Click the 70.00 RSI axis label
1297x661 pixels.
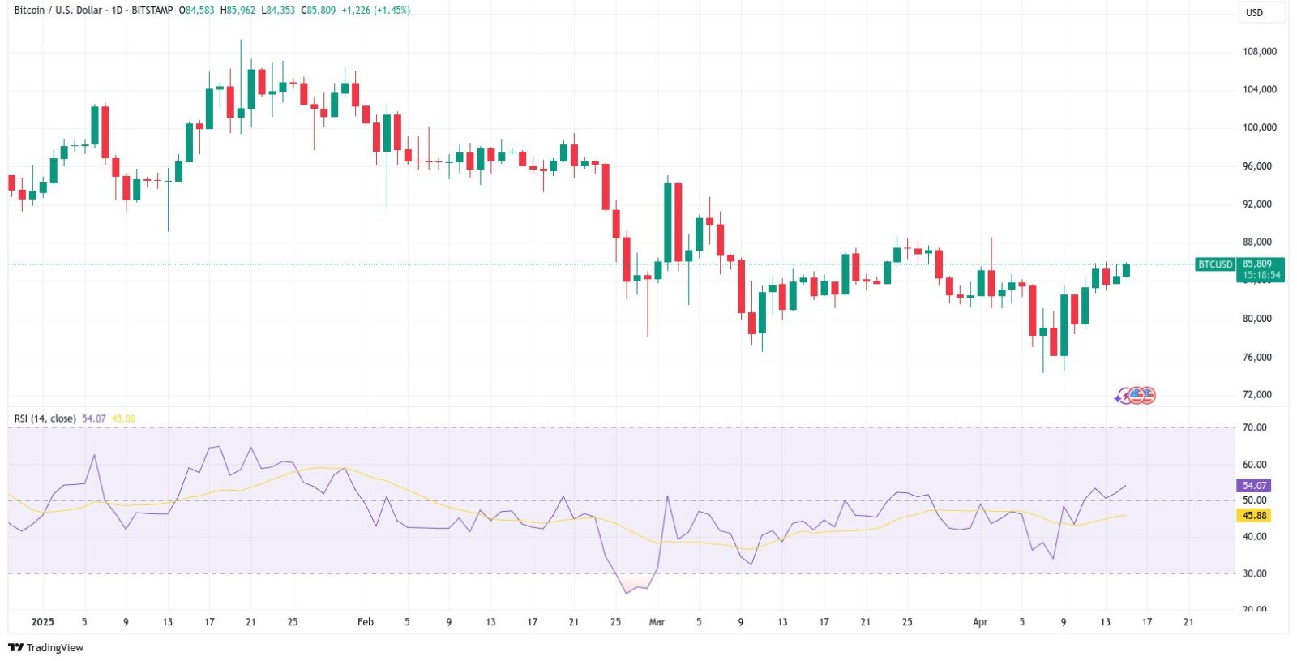click(x=1254, y=427)
